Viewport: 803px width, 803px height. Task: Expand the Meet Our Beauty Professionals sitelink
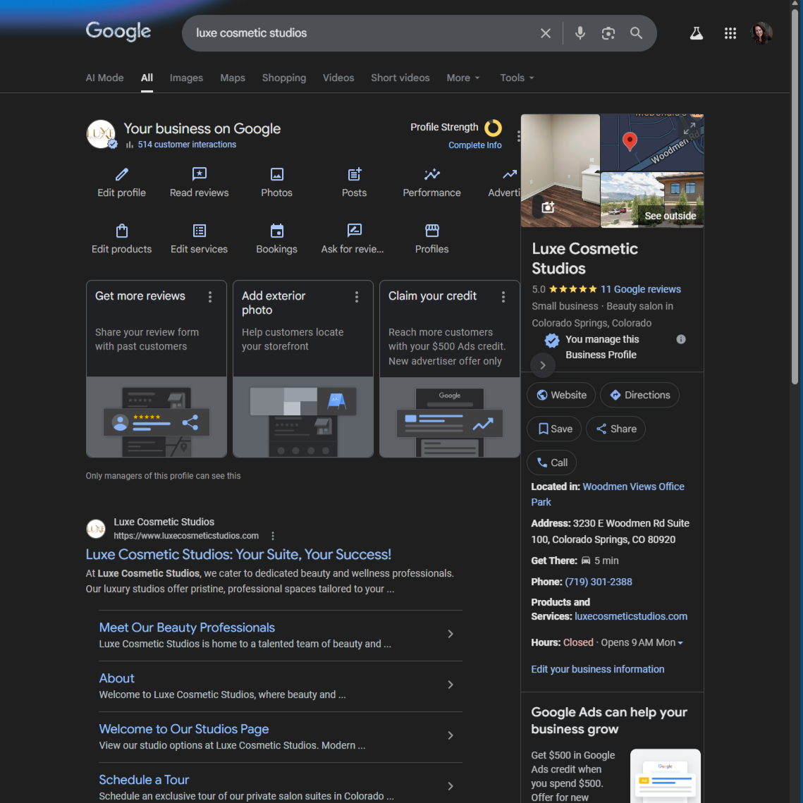[x=450, y=635]
